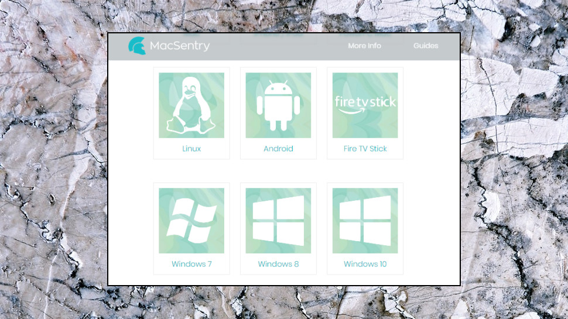Open the Linux penguin icon tile
Image resolution: width=568 pixels, height=319 pixels.
(x=191, y=105)
